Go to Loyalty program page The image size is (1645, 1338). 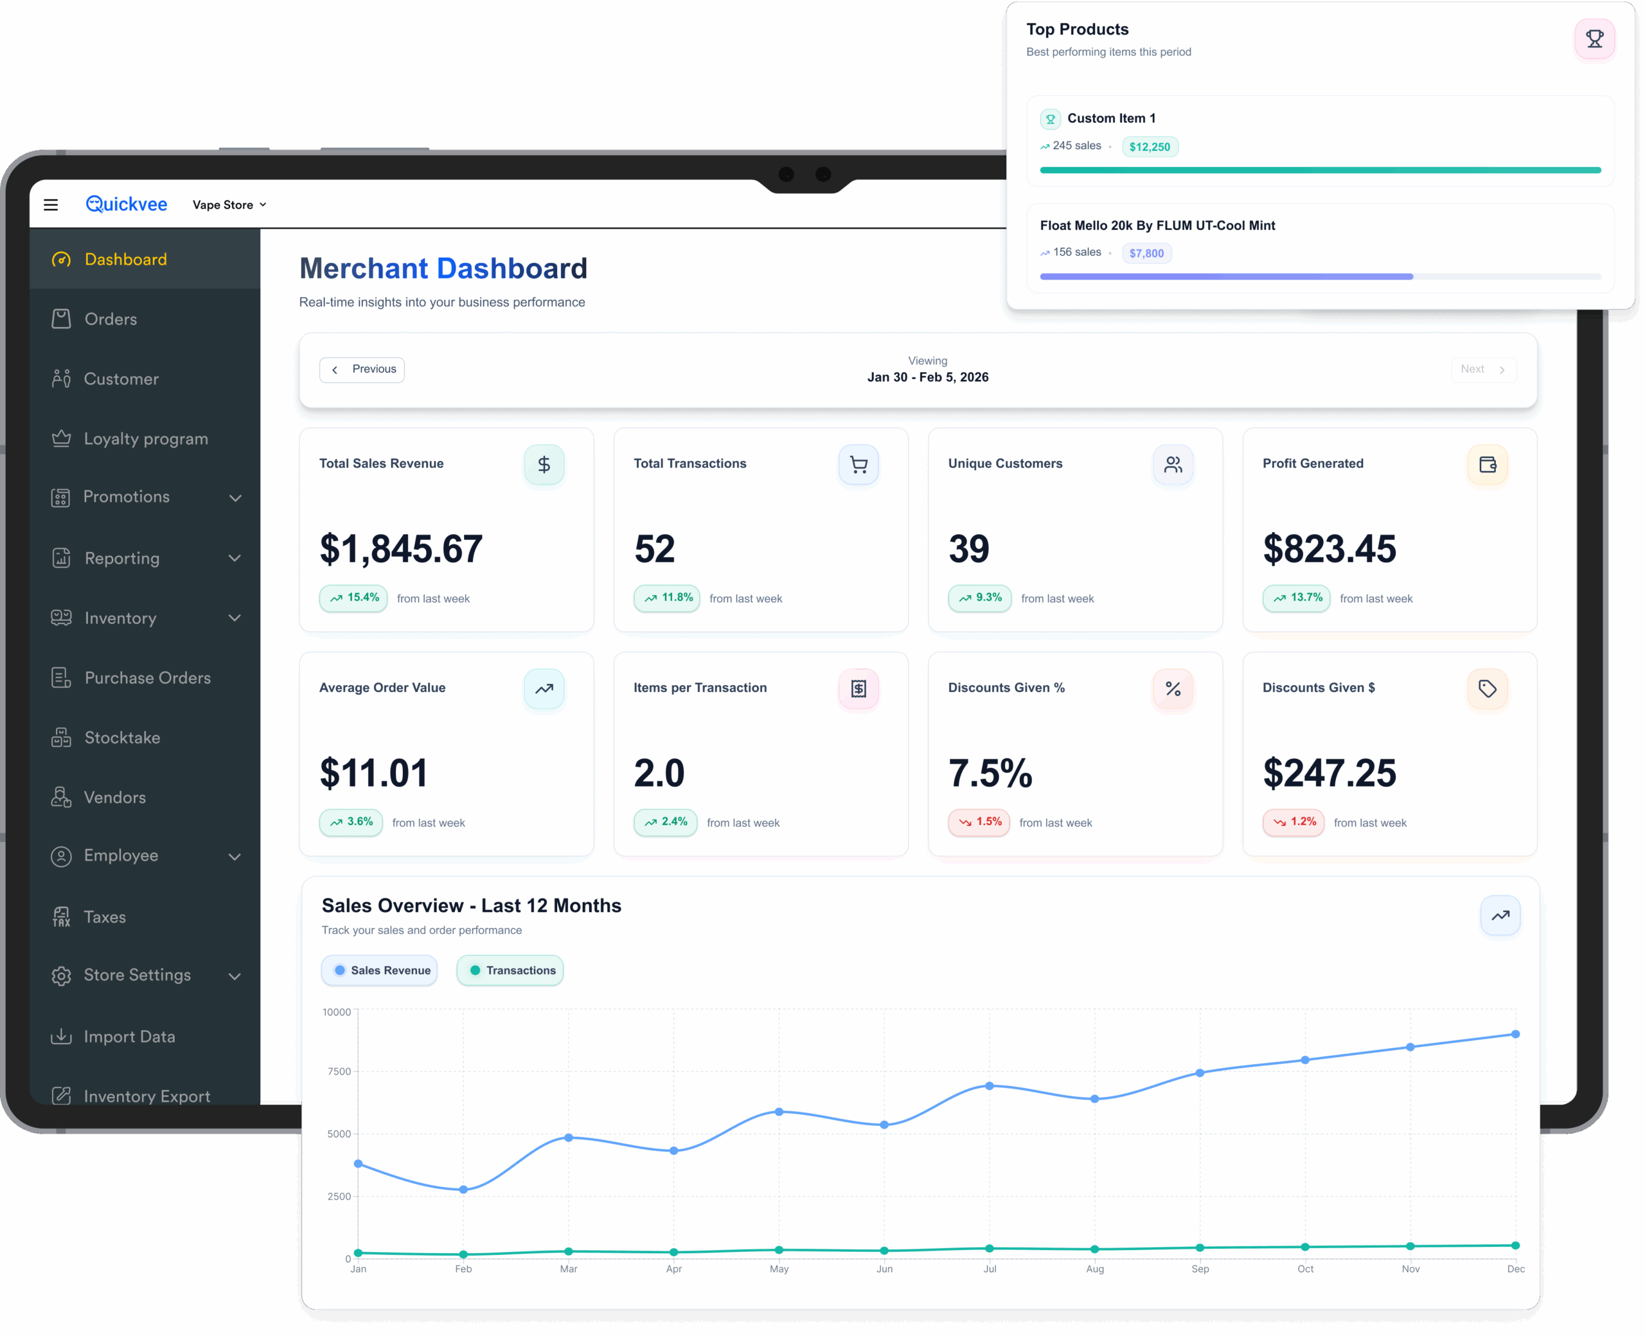(145, 438)
